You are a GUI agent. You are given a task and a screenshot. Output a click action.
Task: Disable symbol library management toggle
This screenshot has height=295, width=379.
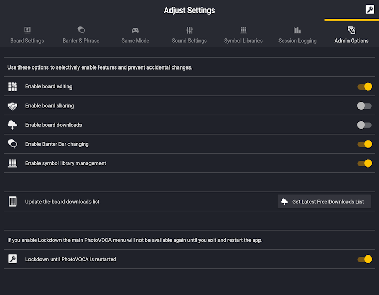click(365, 163)
